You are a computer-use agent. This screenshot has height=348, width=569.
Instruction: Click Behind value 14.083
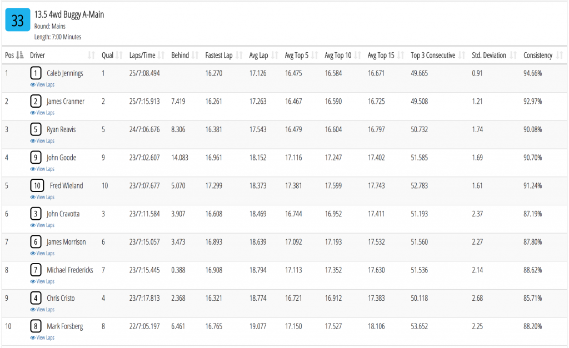click(179, 158)
